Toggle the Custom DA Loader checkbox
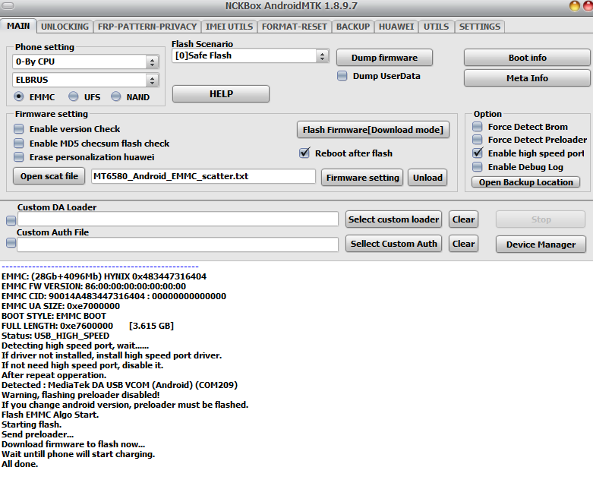593x486 pixels. tap(11, 220)
